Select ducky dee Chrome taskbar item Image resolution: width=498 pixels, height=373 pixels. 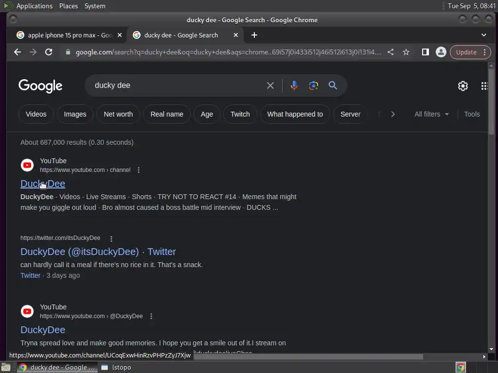pos(57,367)
